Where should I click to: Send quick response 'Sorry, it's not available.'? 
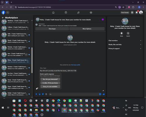(x=50, y=87)
